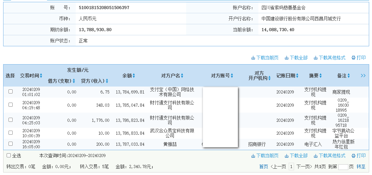Click bottom 下载全部 download link
This screenshot has width=372, height=175.
point(296,156)
